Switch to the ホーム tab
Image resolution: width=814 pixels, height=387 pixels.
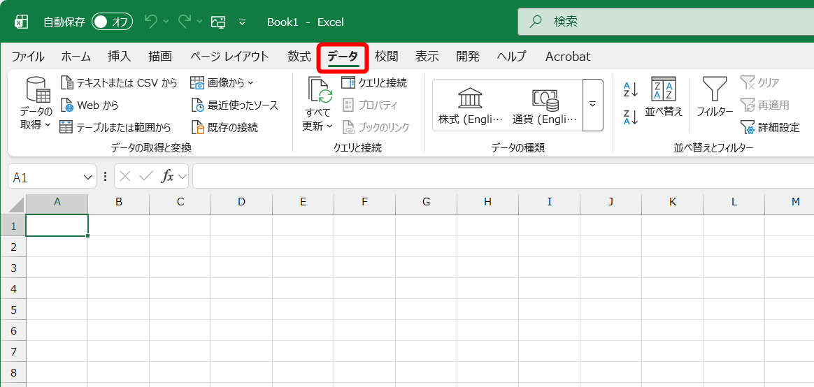point(76,57)
